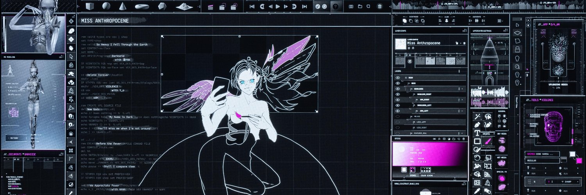Screen dimensions: 586x195
Task: Delete the Miss Anthropocene layer comp
Action: click(464, 43)
